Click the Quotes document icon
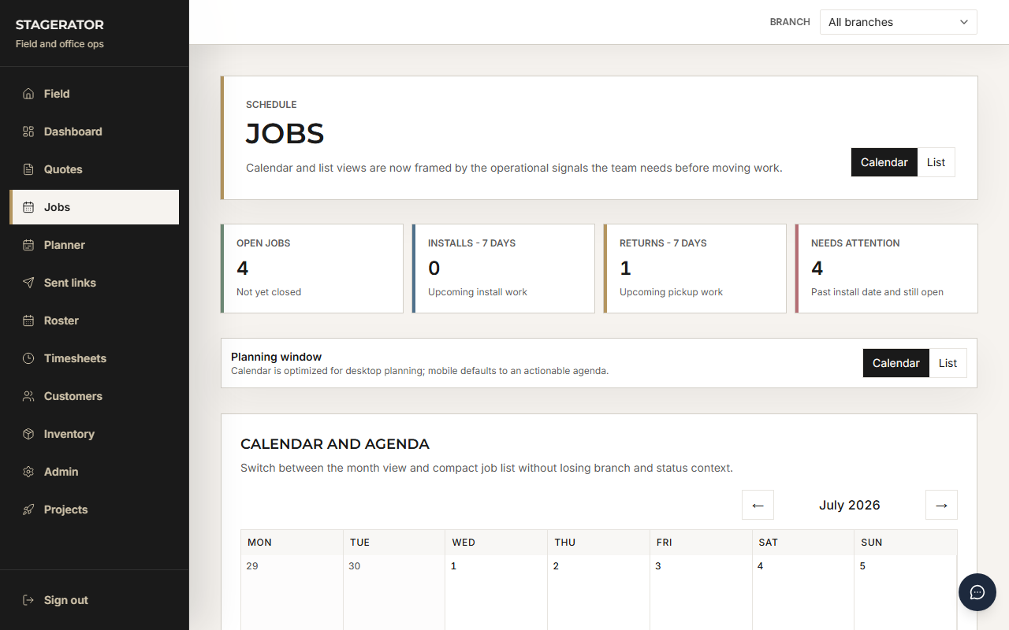The image size is (1009, 630). (x=28, y=169)
